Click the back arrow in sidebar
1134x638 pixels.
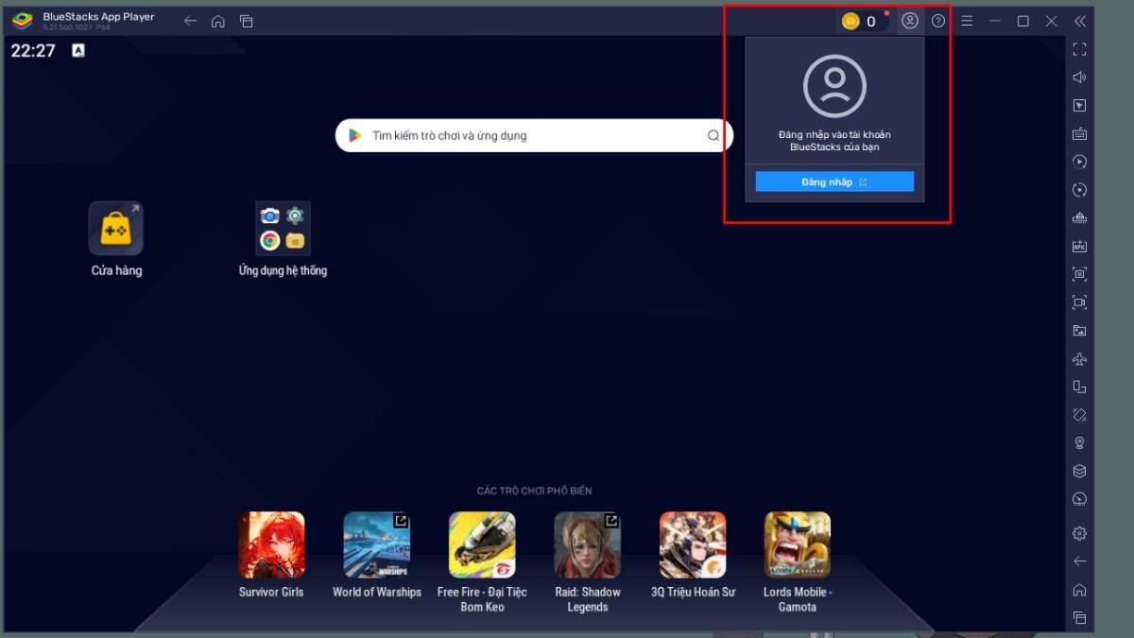pyautogui.click(x=1080, y=561)
